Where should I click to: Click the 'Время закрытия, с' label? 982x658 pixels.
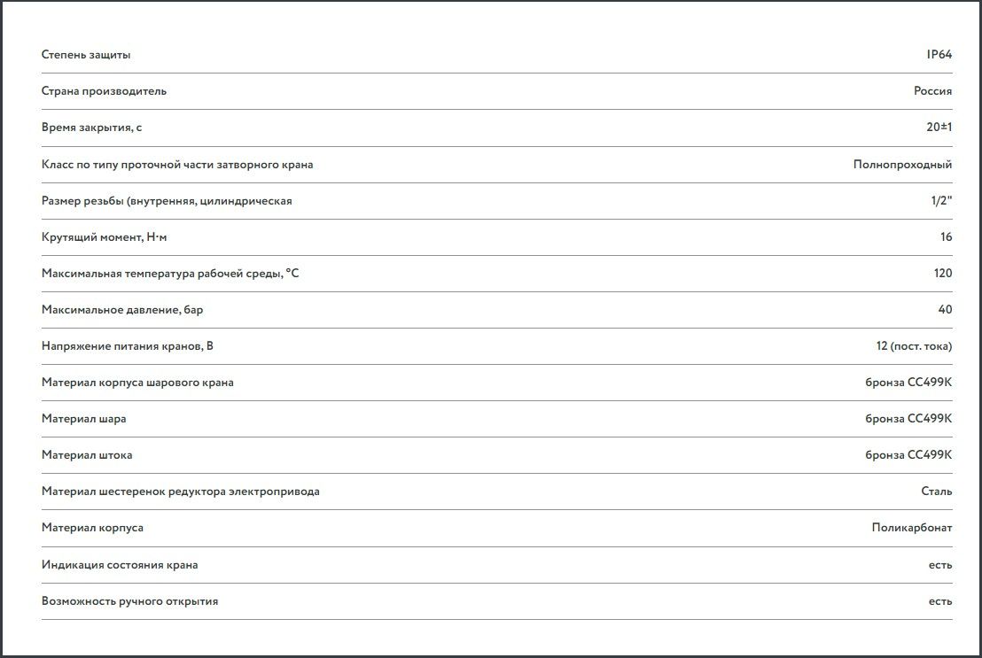click(x=91, y=128)
